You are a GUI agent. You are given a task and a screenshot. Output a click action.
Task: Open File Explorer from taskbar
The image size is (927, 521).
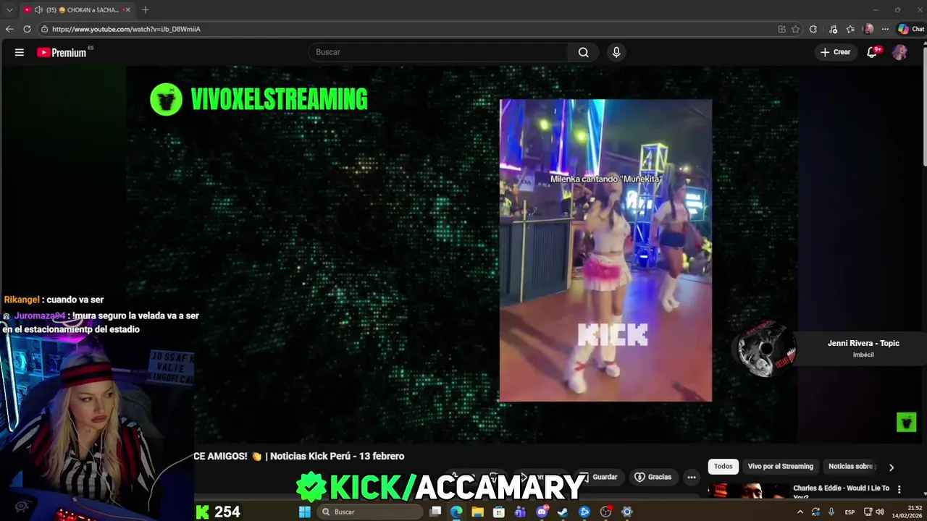tap(477, 512)
